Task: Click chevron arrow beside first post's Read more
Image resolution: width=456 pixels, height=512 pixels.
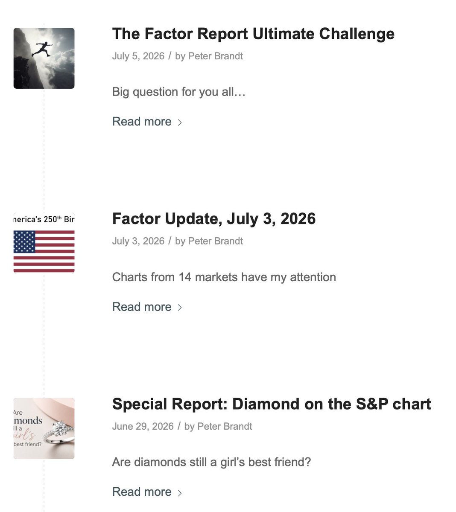Action: point(180,122)
